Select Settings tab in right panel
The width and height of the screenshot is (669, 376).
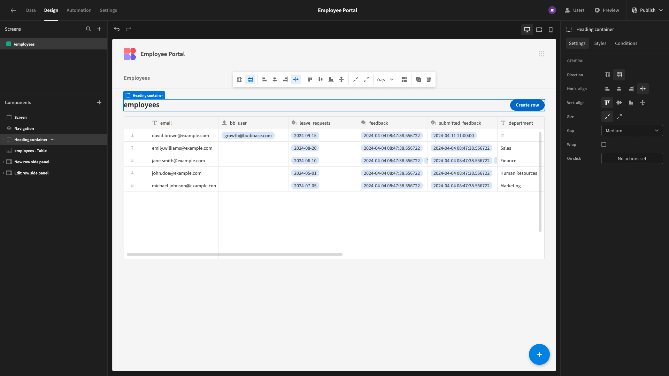pyautogui.click(x=577, y=43)
